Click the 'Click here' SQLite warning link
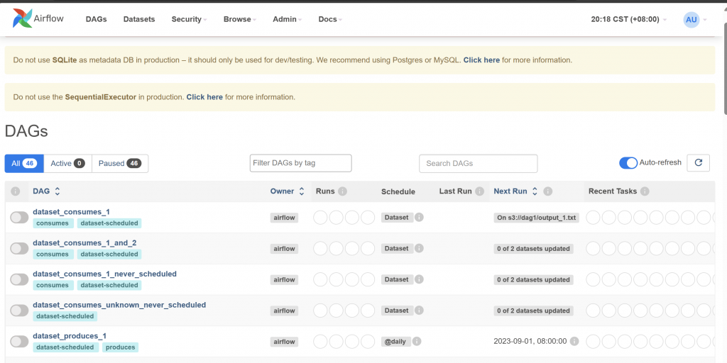 [481, 60]
